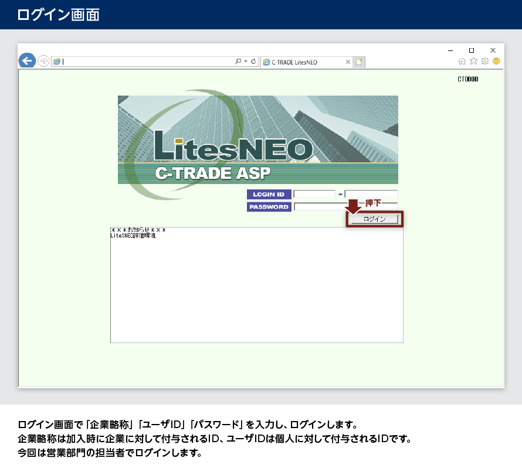Refresh the page with reload icon

[253, 61]
